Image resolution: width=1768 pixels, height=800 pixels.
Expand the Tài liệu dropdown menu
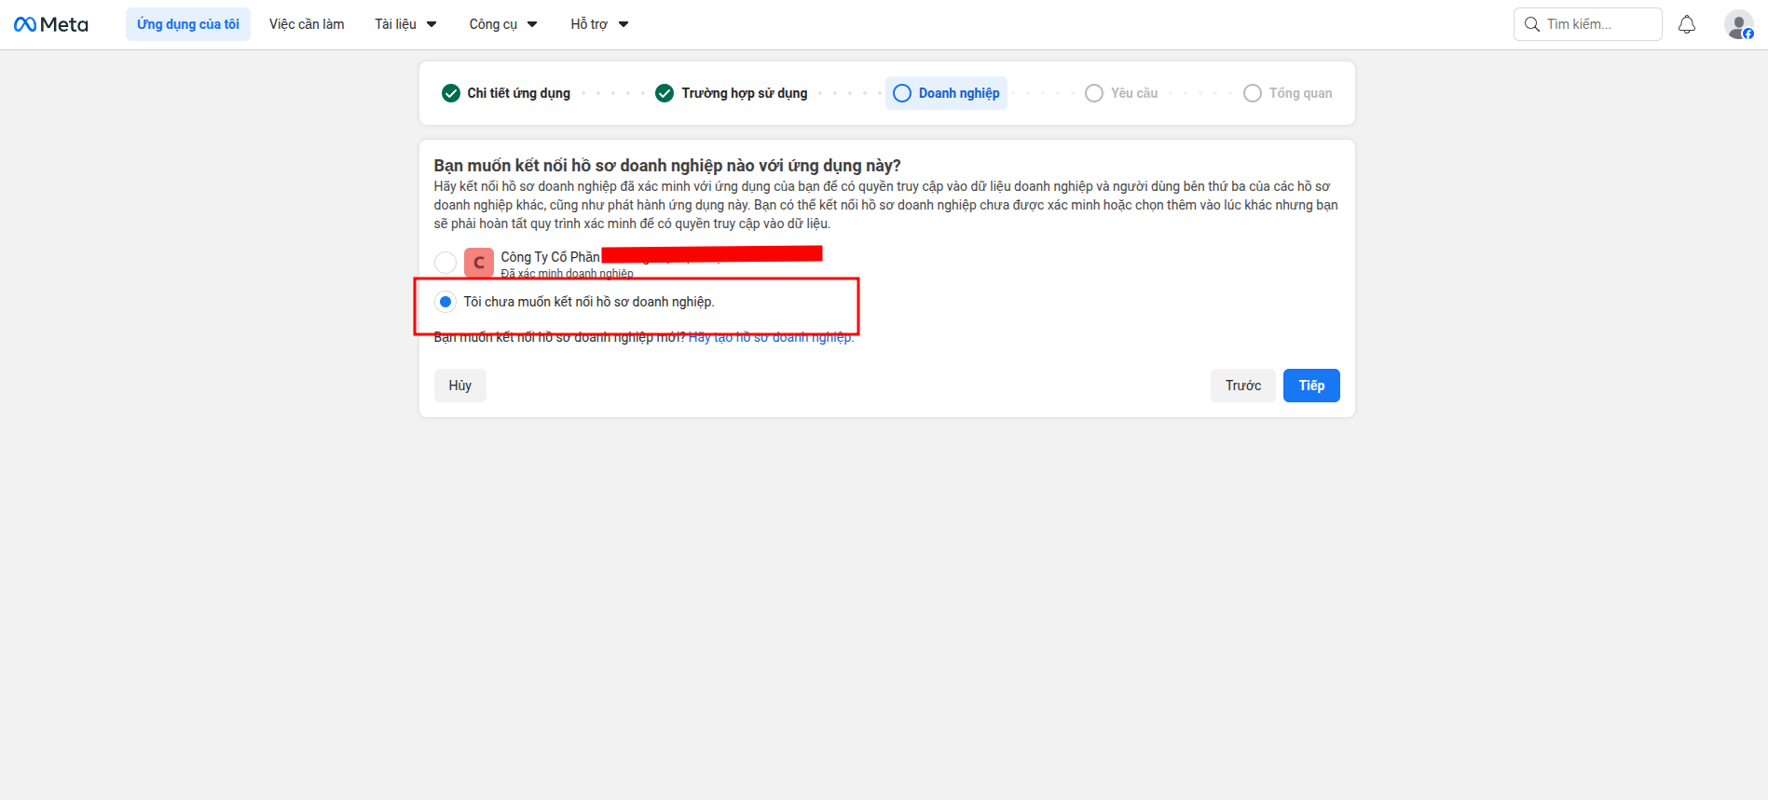405,24
